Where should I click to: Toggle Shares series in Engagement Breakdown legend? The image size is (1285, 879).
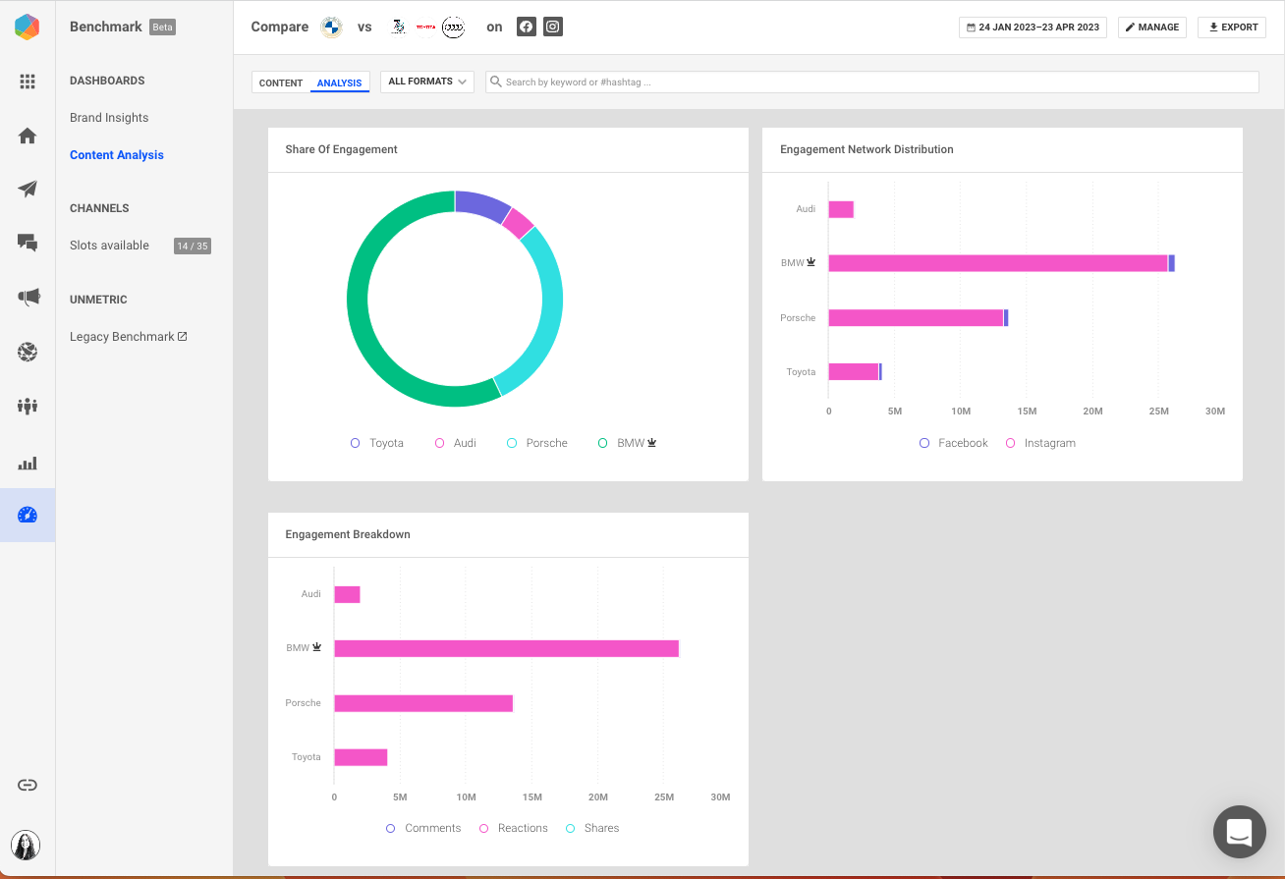tap(592, 828)
